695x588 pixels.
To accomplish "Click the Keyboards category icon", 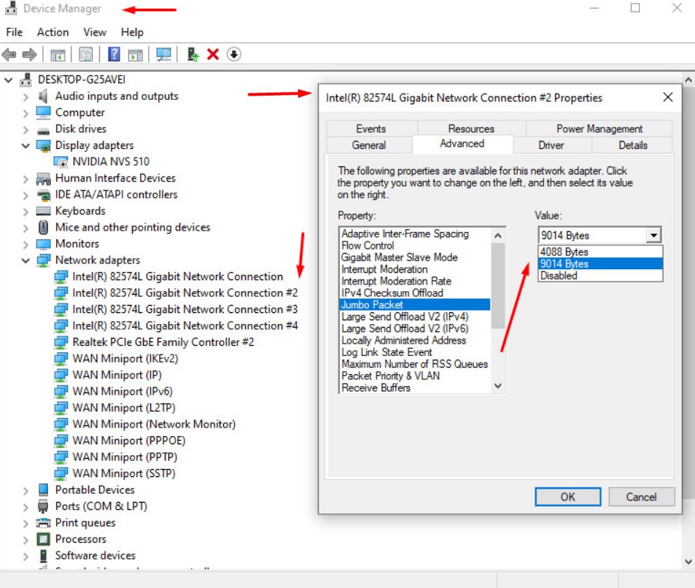I will (x=43, y=211).
